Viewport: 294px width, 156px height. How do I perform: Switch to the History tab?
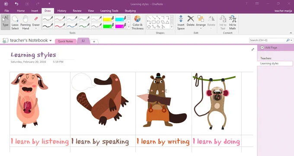62,11
